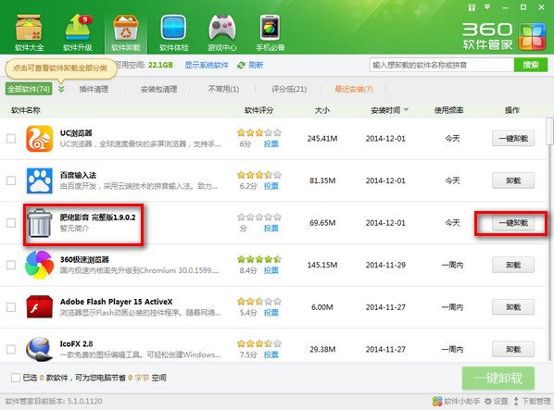Click the 360软件管家 logo
554x410 pixels.
[504, 36]
